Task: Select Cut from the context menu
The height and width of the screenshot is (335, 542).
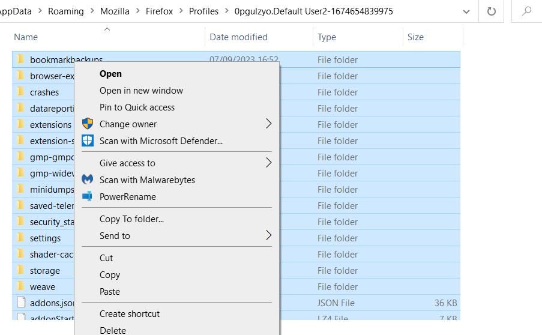Action: tap(106, 258)
